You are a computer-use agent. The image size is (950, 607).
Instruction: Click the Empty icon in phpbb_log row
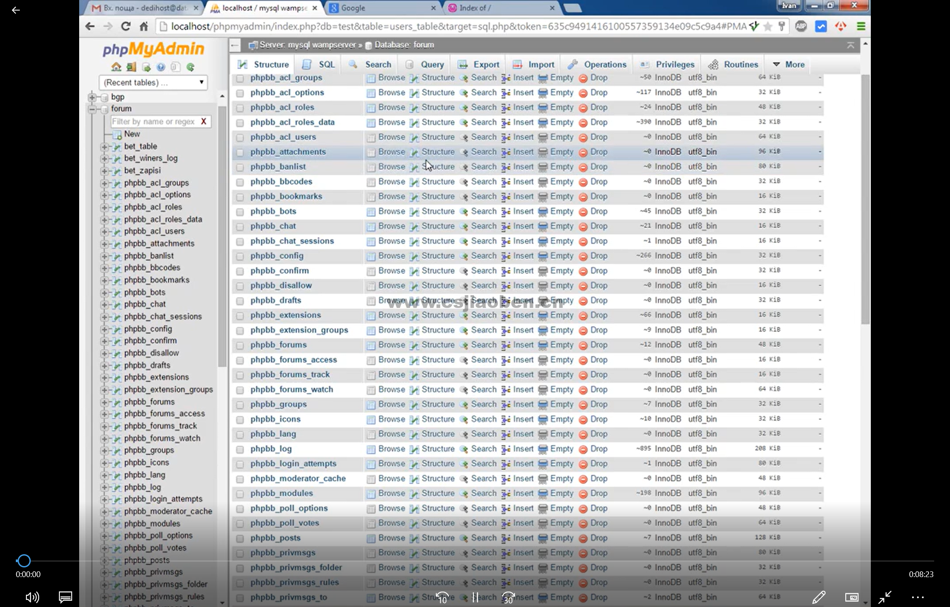(x=543, y=449)
